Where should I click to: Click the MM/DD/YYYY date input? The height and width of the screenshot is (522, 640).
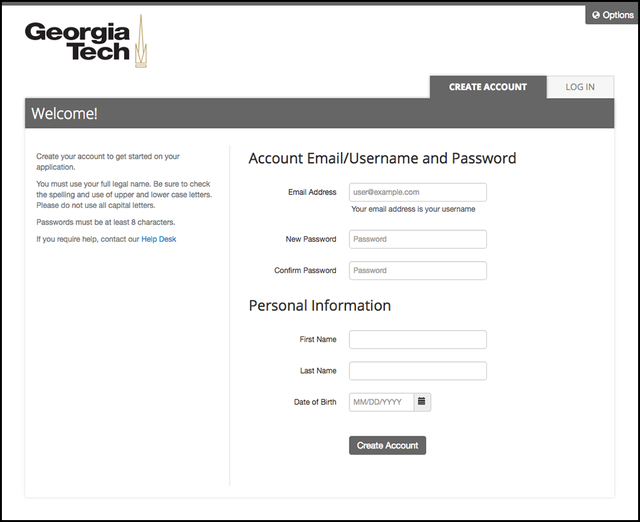tap(381, 402)
